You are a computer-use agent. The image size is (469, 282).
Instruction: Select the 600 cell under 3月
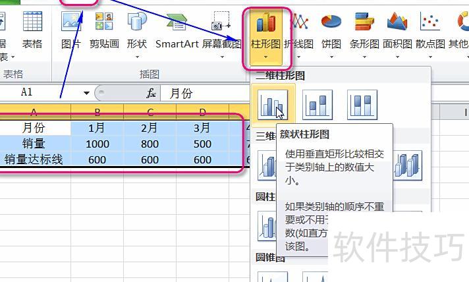pyautogui.click(x=202, y=159)
